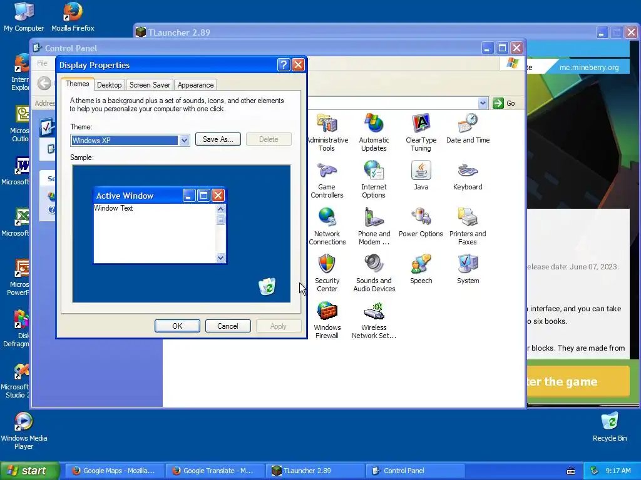Click the Save As... button
Screen dimensions: 641x480
[218, 139]
